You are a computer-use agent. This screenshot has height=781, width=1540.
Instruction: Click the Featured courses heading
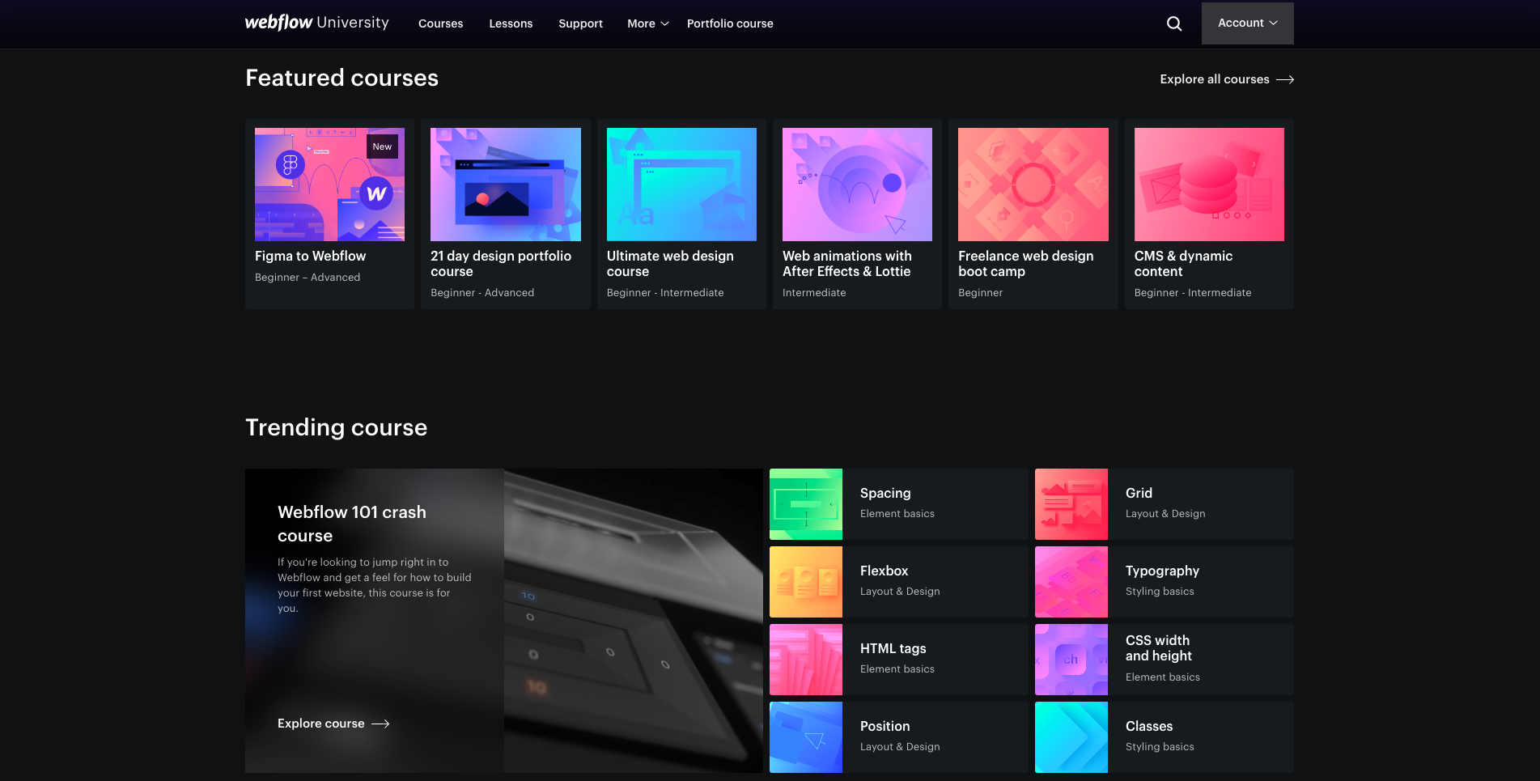(342, 78)
